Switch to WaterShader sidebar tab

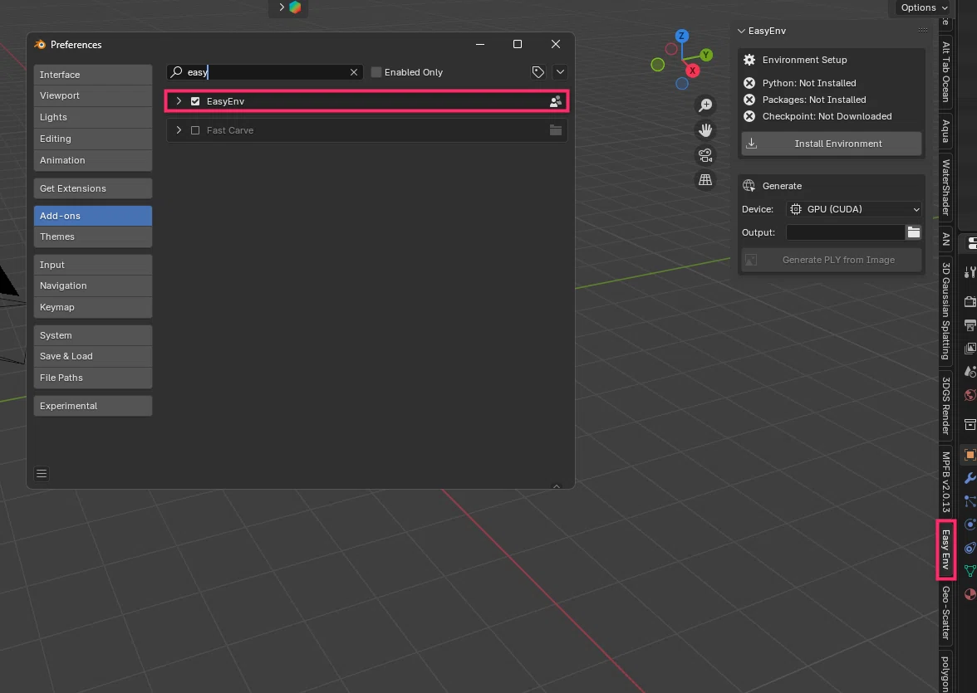coord(945,188)
